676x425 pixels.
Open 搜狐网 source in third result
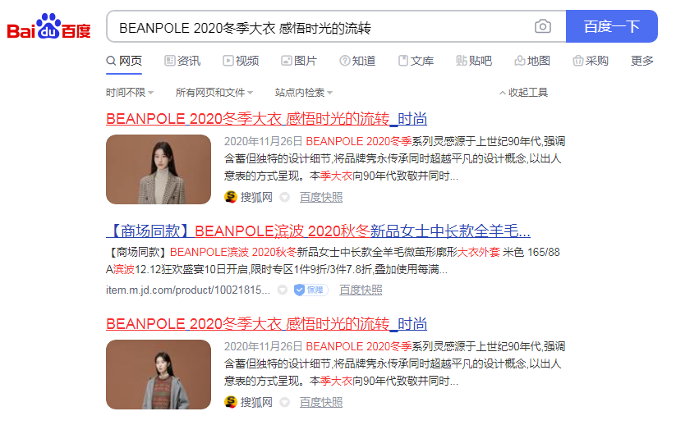pos(256,402)
